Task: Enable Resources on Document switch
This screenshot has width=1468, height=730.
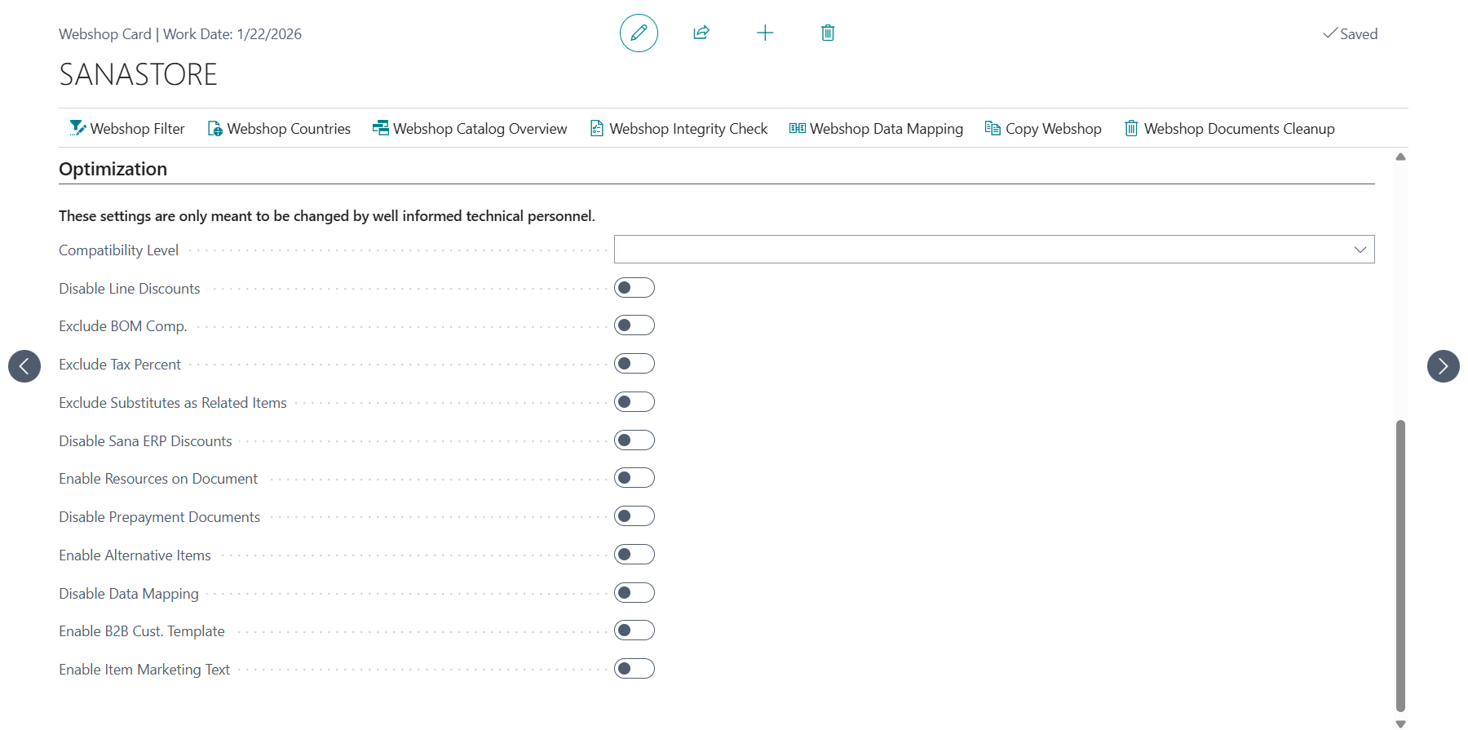Action: pos(635,478)
